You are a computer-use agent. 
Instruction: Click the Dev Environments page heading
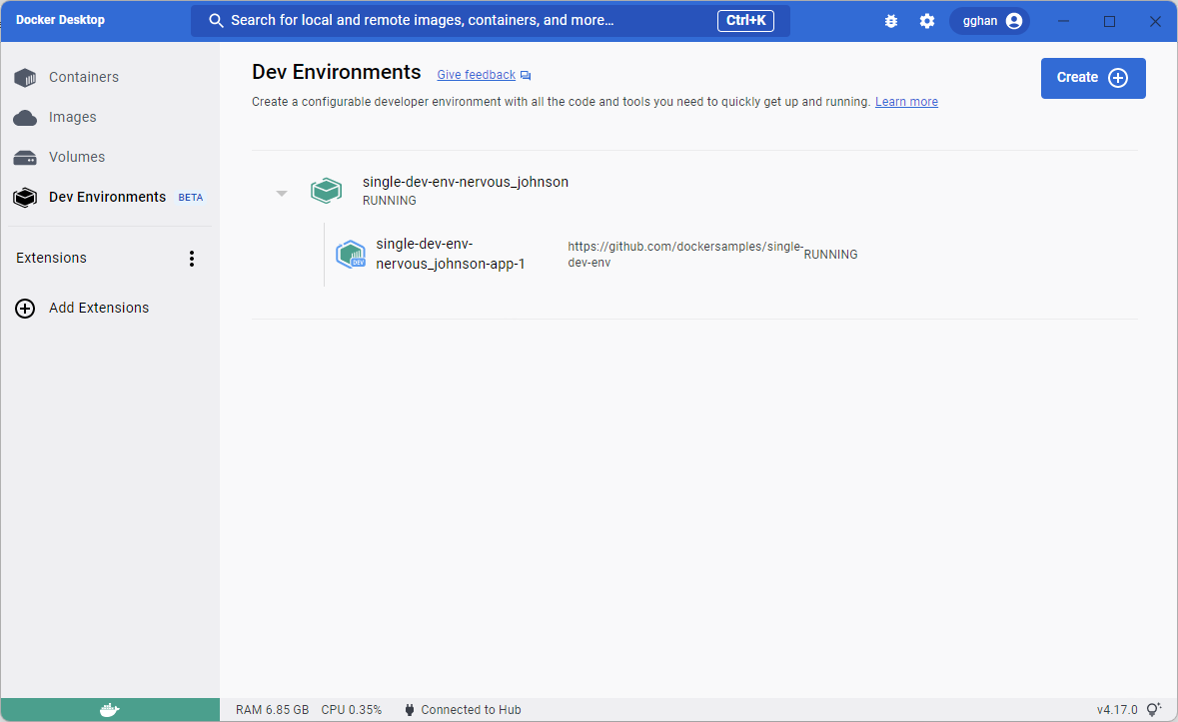336,72
